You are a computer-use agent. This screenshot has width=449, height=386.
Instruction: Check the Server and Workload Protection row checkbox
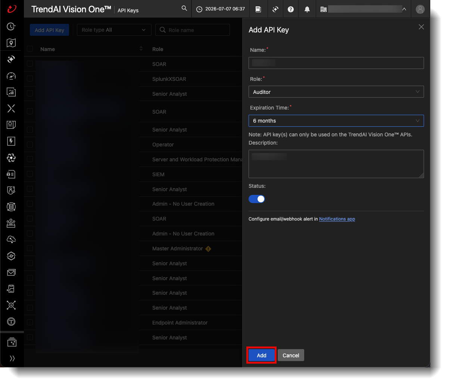coord(30,159)
